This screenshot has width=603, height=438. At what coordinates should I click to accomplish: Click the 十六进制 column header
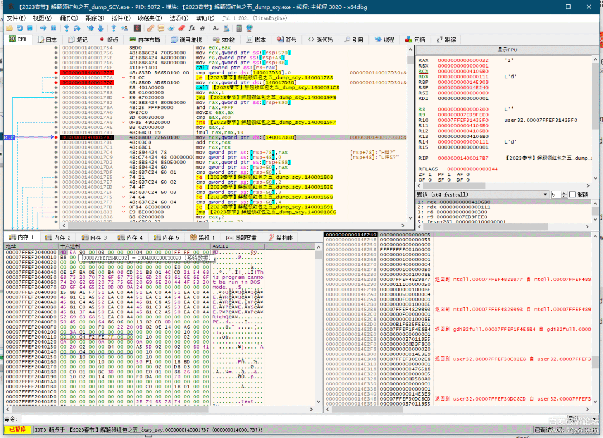point(135,246)
